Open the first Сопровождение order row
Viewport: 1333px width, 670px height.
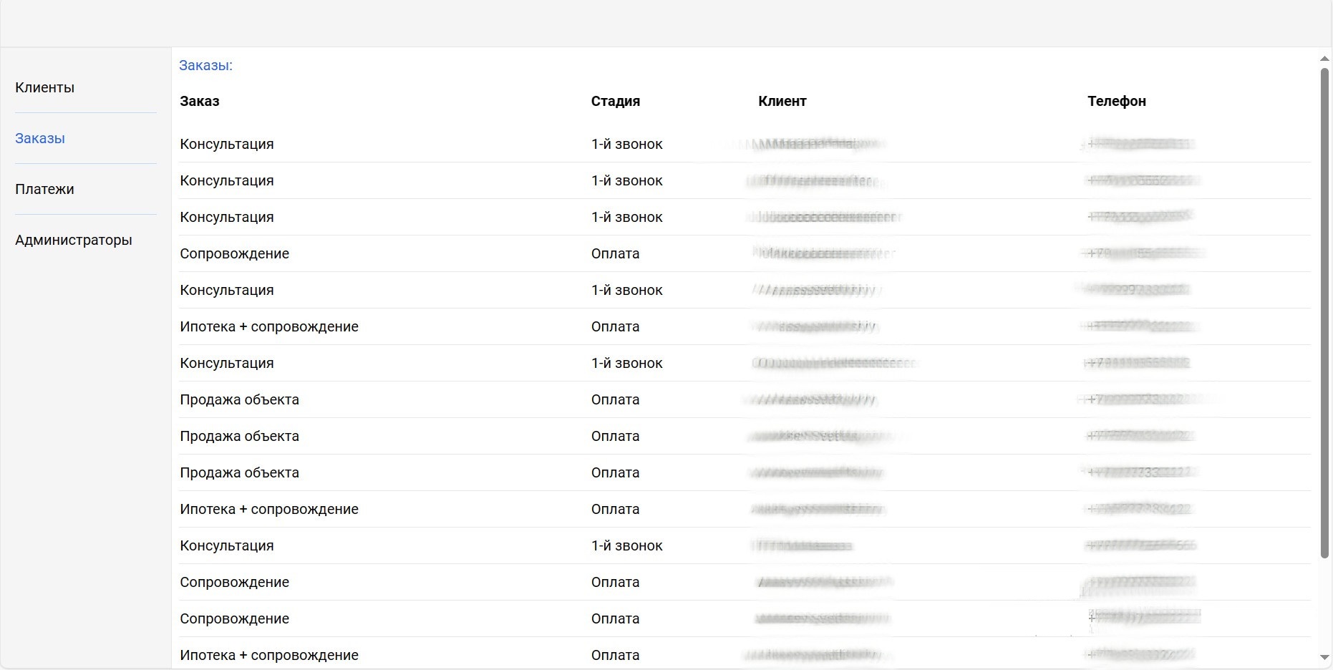[234, 253]
